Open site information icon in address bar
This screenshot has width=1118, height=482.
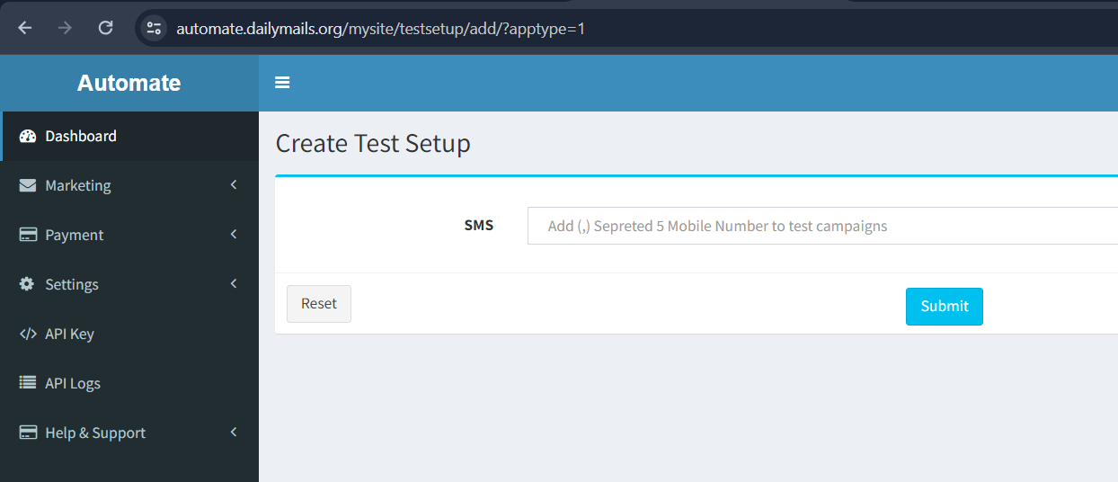[x=154, y=28]
